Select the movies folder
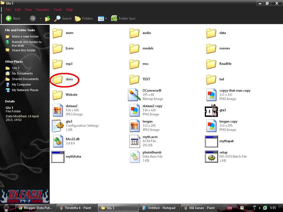 (218, 49)
